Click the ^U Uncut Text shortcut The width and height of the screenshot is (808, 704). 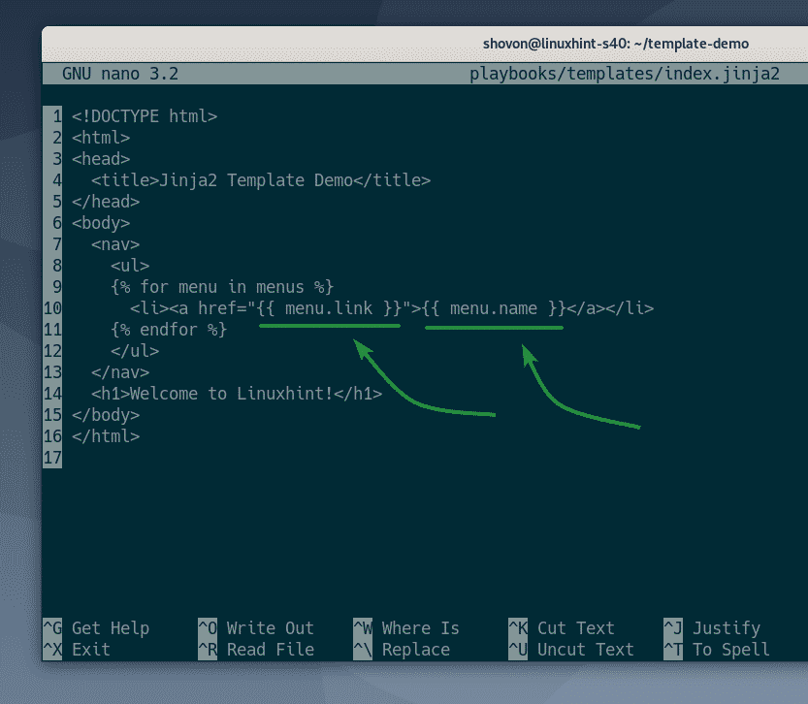click(x=571, y=650)
